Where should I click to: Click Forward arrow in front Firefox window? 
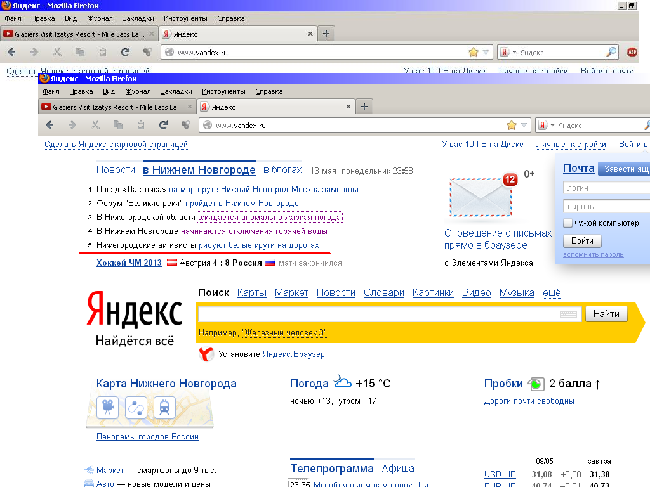72,125
